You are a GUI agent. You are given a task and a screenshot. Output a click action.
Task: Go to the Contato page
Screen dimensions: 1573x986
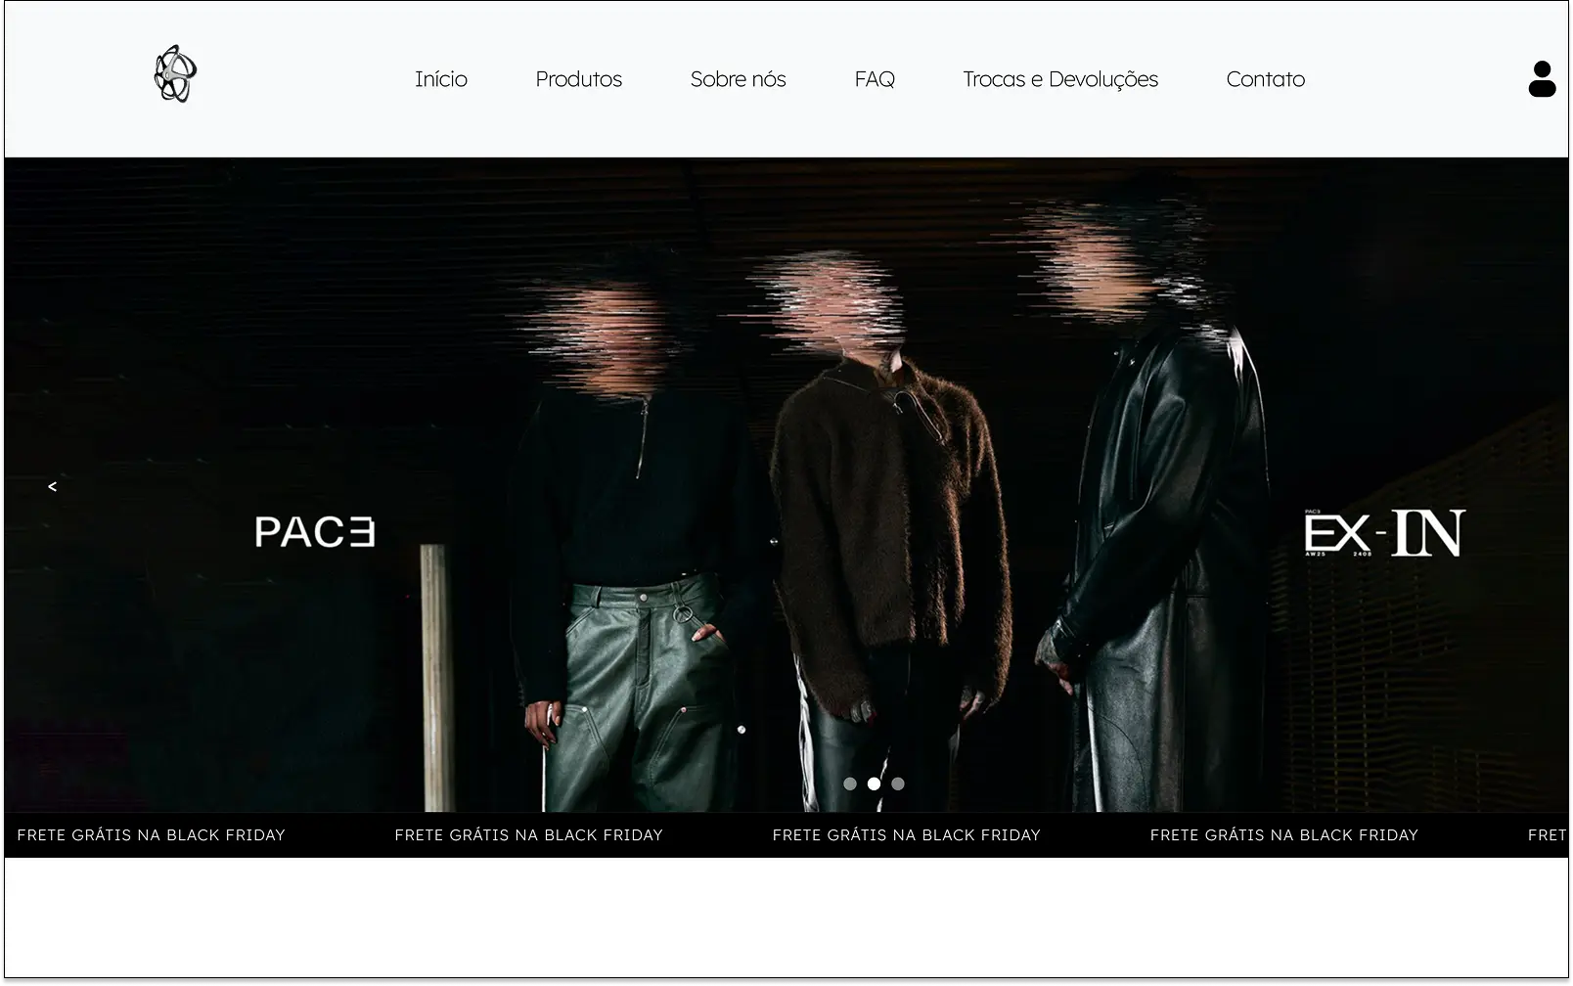(1266, 79)
